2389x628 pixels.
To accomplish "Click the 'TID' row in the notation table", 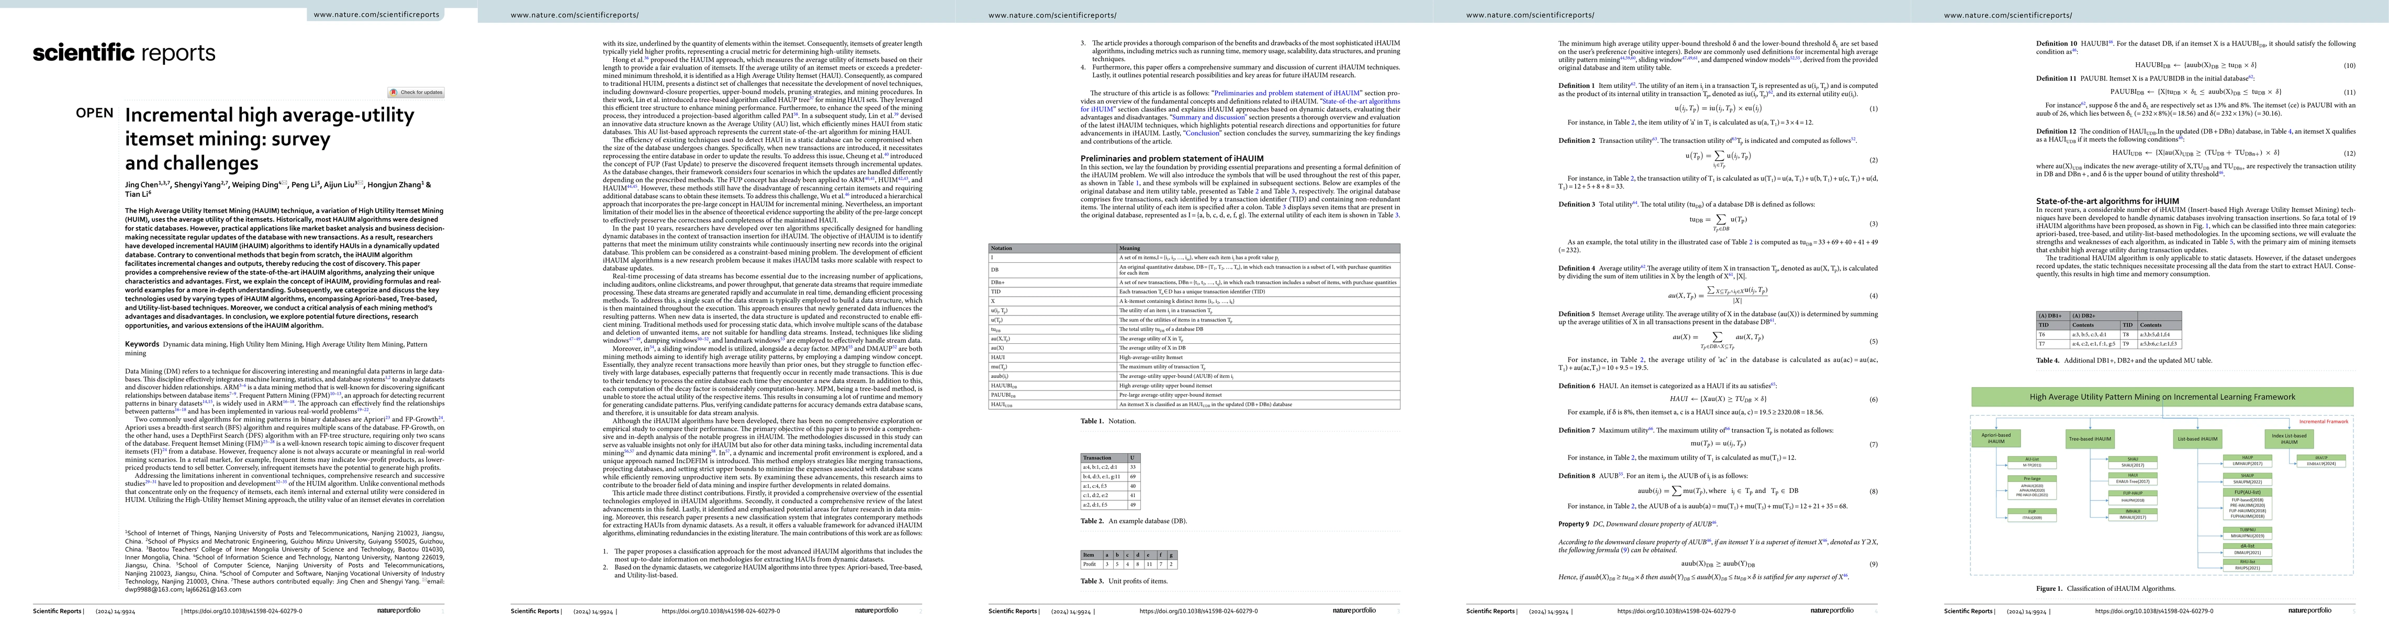I will click(1194, 291).
